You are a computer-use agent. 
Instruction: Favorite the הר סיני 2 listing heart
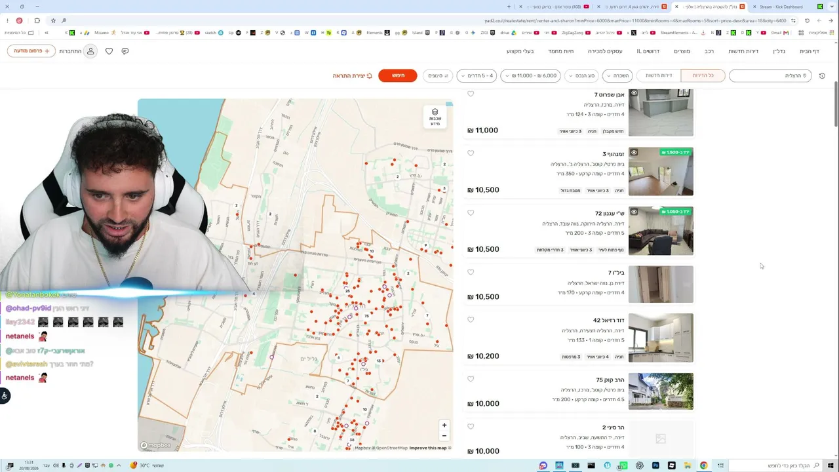tap(471, 427)
